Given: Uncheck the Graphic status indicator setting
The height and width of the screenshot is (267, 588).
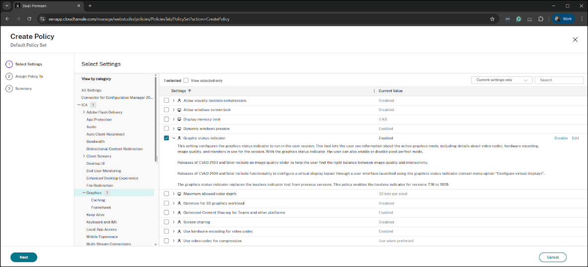Looking at the screenshot, I should click(167, 138).
